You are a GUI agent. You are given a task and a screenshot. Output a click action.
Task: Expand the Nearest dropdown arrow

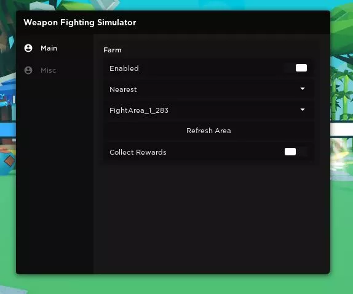(x=303, y=89)
